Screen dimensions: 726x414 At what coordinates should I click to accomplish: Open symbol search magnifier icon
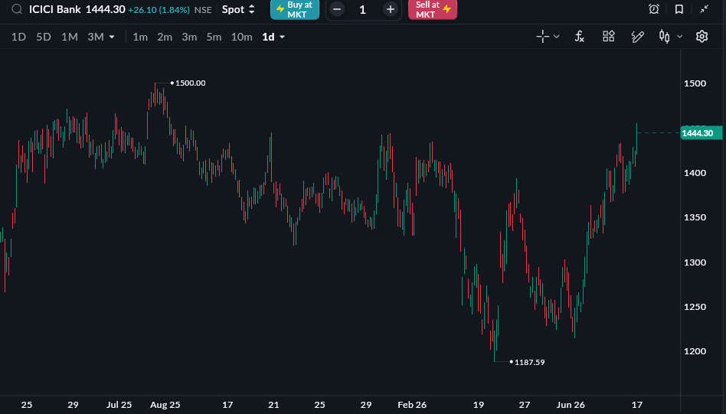tap(17, 9)
